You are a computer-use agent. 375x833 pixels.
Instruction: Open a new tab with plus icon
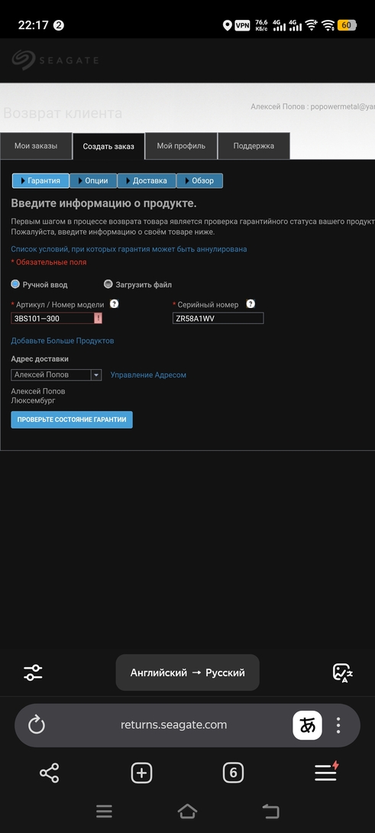click(x=141, y=773)
